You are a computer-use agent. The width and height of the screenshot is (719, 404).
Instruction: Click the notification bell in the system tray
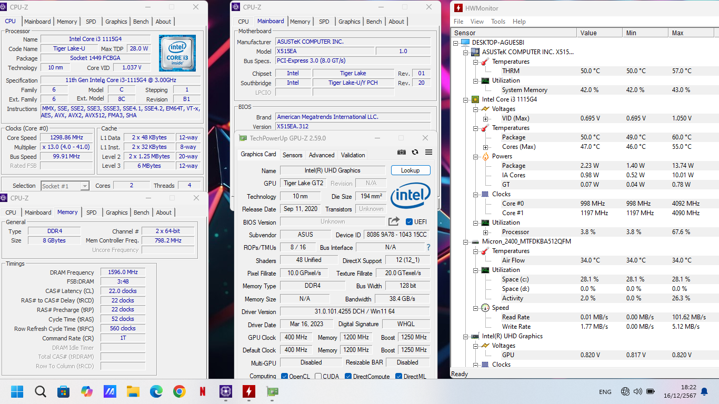pyautogui.click(x=704, y=391)
